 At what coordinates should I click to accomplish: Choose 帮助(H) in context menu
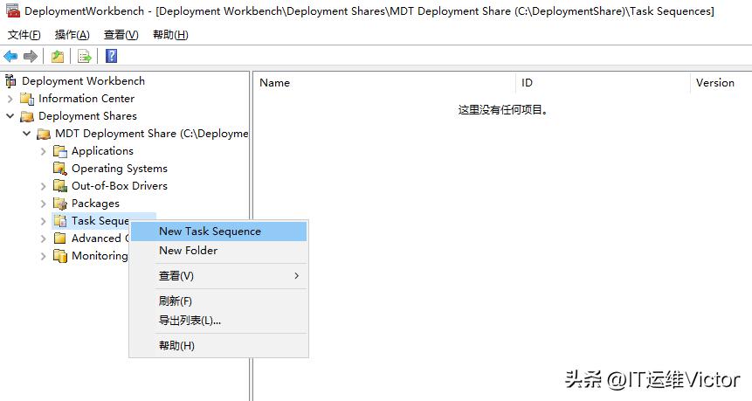pos(218,346)
